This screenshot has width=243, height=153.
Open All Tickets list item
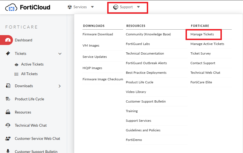tap(29, 74)
